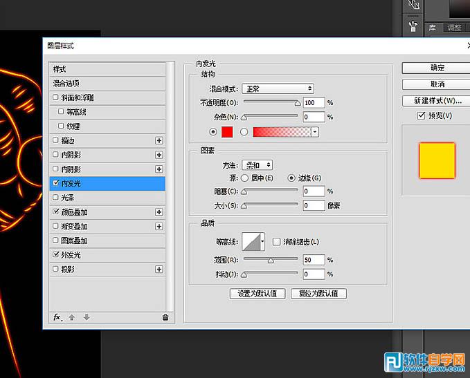
Task: Add another 颜色叠加 via plus icon
Action: point(159,212)
